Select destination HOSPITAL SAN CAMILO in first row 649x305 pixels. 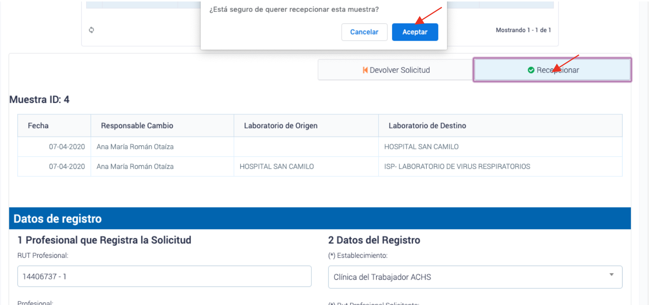pyautogui.click(x=500, y=147)
